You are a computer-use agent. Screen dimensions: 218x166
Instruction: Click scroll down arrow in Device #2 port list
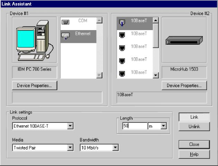click(x=156, y=75)
